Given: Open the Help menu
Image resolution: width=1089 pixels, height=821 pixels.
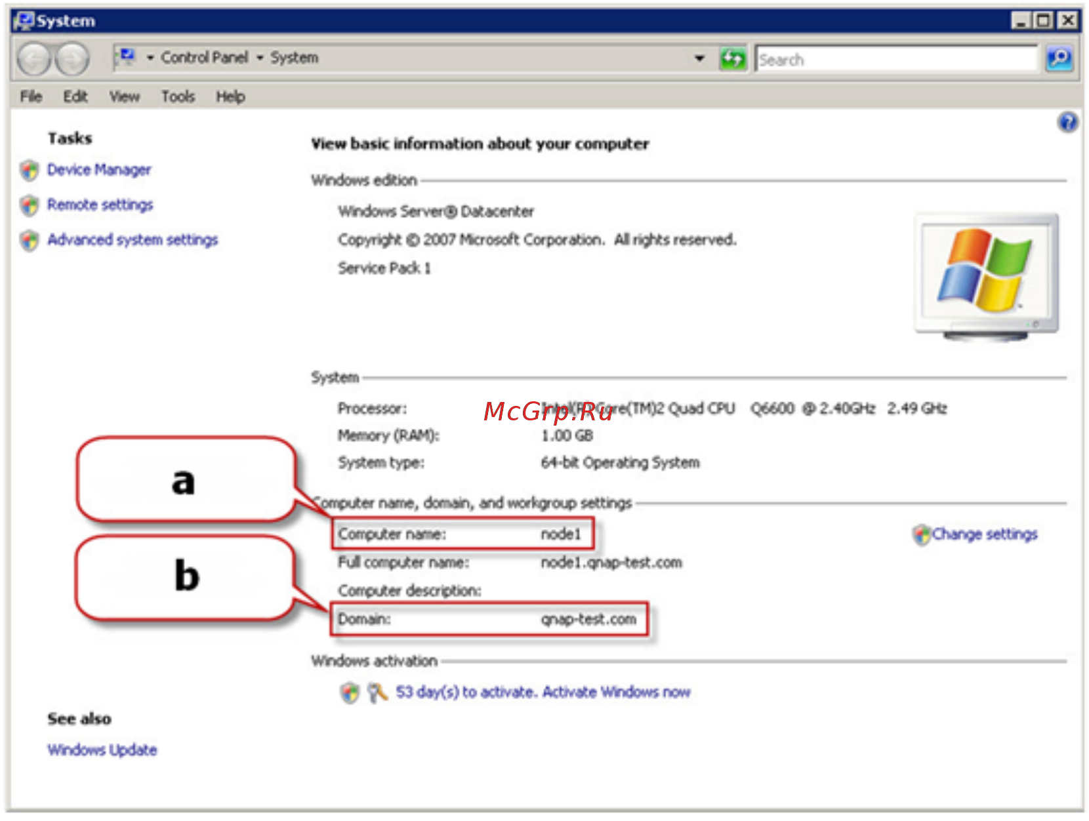Looking at the screenshot, I should pyautogui.click(x=230, y=96).
